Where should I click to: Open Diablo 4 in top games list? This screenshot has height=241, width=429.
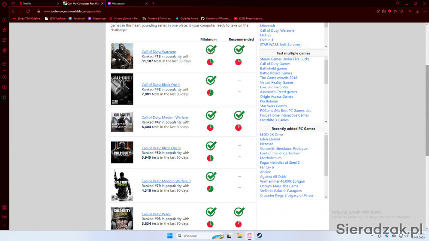tap(266, 40)
